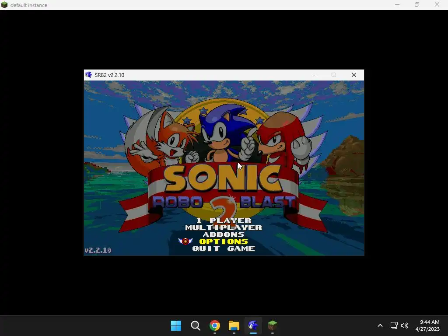Click the default instance title bar block icon
The image size is (448, 336).
coord(4,5)
